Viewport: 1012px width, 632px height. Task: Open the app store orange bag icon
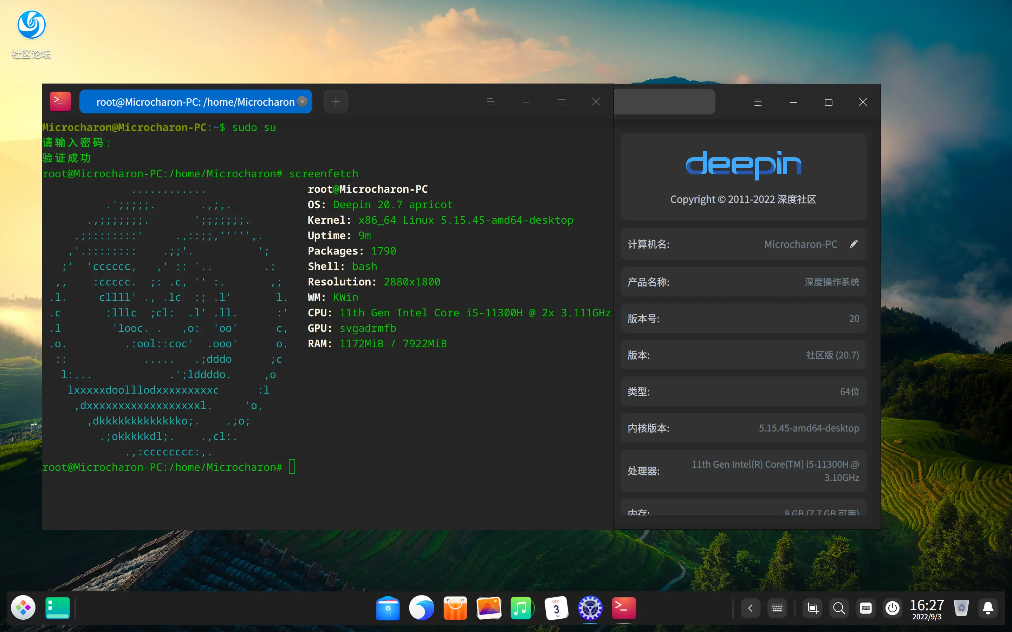455,608
